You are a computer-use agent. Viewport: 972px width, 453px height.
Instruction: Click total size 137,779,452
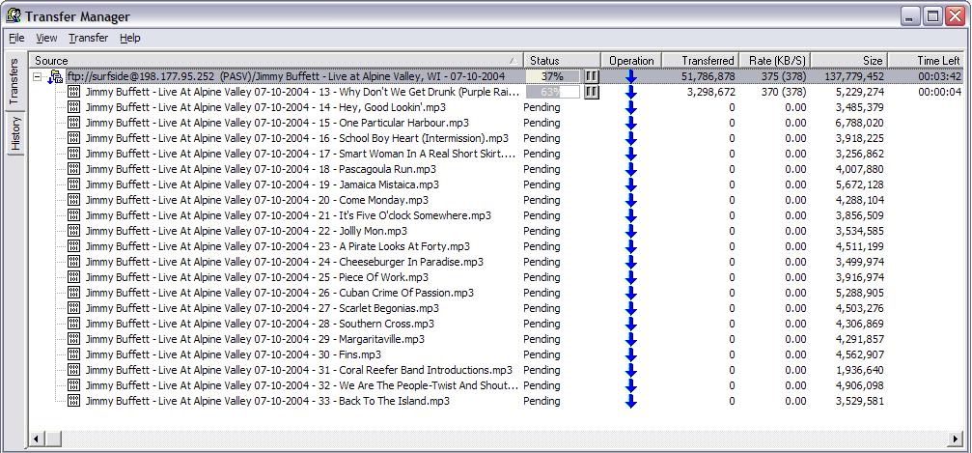pyautogui.click(x=855, y=76)
